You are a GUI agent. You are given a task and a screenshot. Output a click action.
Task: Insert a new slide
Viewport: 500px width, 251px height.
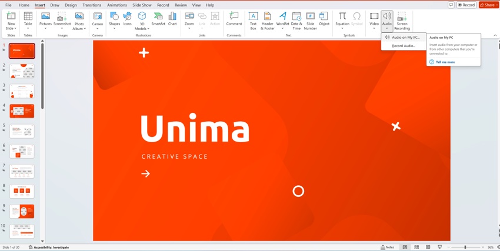(11, 18)
